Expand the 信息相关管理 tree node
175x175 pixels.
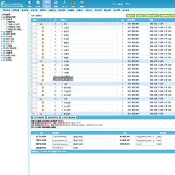pyautogui.click(x=2, y=17)
